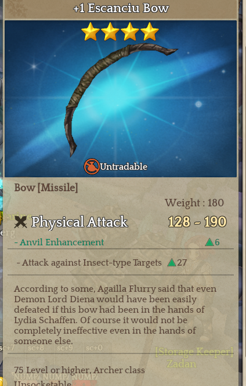This screenshot has height=386, width=246.
Task: Click the sc+0 quickslot behind tooltip
Action: click(94, 348)
